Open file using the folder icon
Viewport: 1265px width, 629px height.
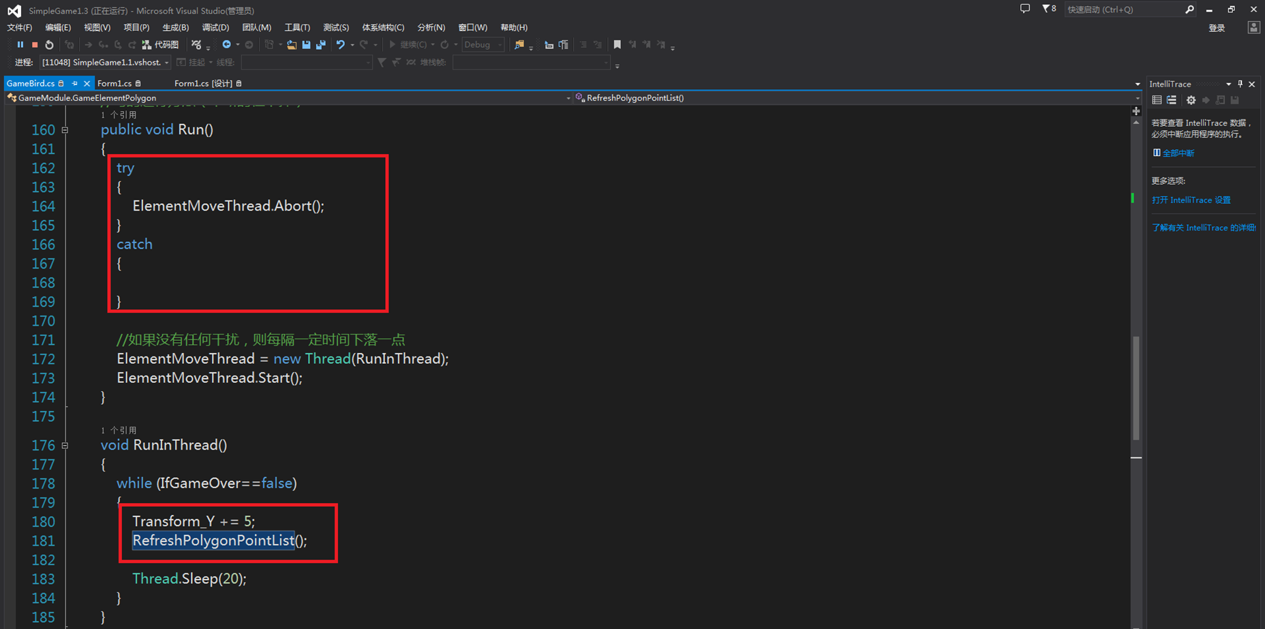tap(292, 45)
